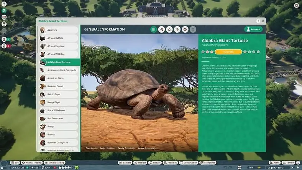Open the Habitat build menu
The height and width of the screenshot is (170, 302).
(x=140, y=163)
